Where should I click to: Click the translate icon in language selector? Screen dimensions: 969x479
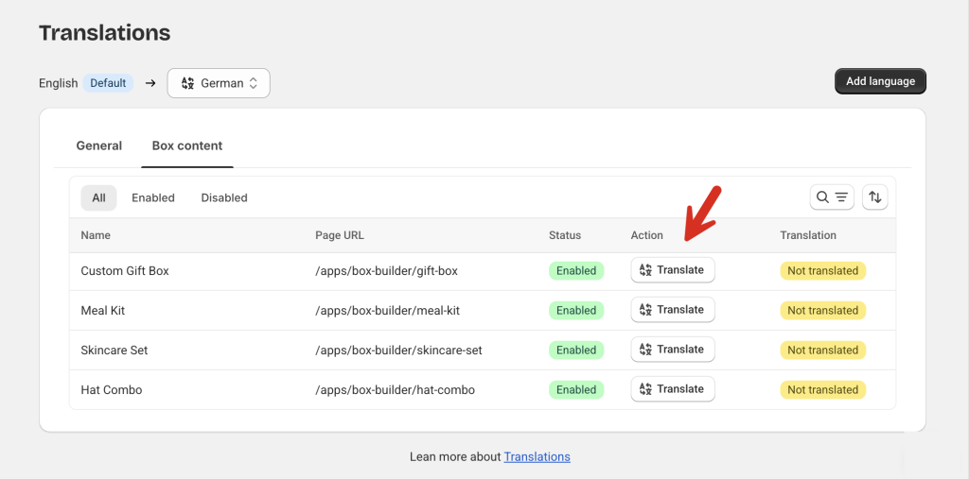coord(188,83)
